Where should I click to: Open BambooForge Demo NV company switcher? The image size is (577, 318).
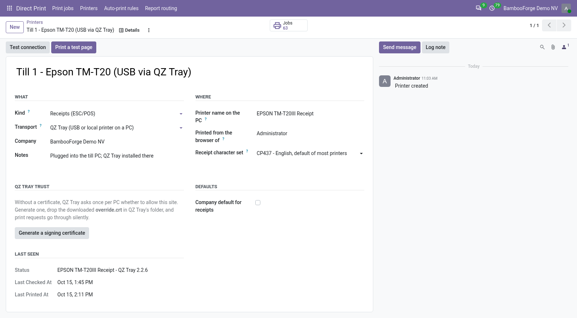[530, 8]
